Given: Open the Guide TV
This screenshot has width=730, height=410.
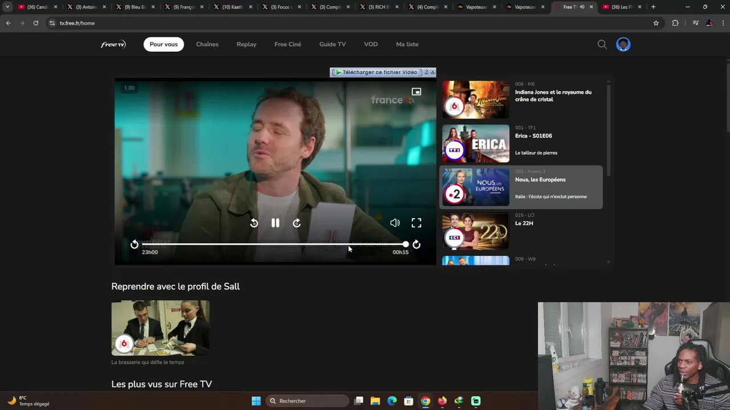Looking at the screenshot, I should click(332, 44).
